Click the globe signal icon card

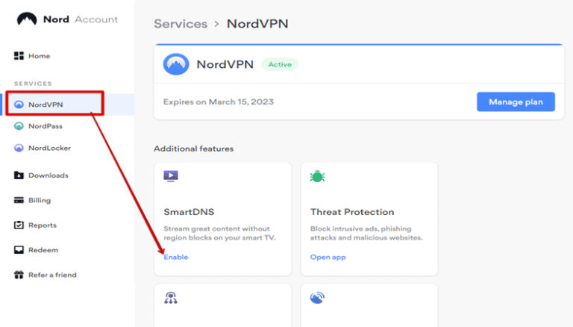point(369,305)
